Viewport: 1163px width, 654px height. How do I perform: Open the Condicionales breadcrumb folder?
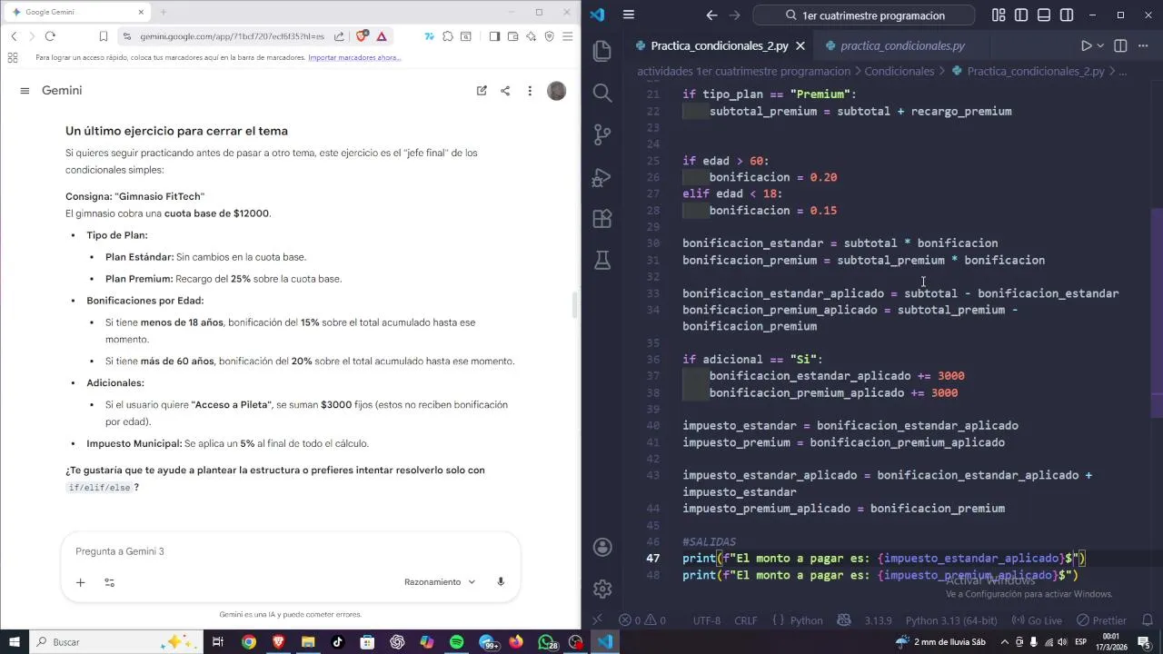tap(900, 71)
